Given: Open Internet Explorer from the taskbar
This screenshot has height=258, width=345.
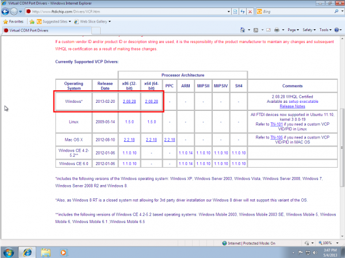Looking at the screenshot, I should (x=27, y=252).
